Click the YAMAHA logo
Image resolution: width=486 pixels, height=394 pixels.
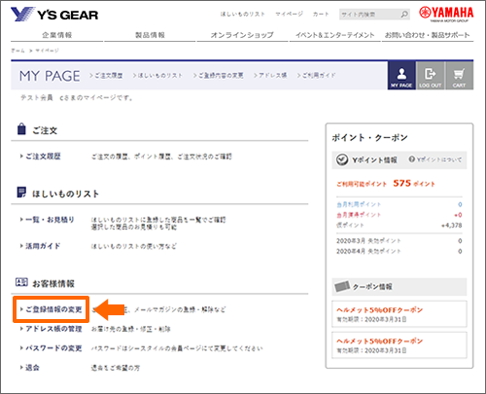coord(446,14)
